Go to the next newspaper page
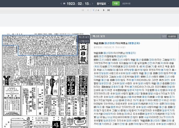The image size is (179, 128). click(x=104, y=10)
